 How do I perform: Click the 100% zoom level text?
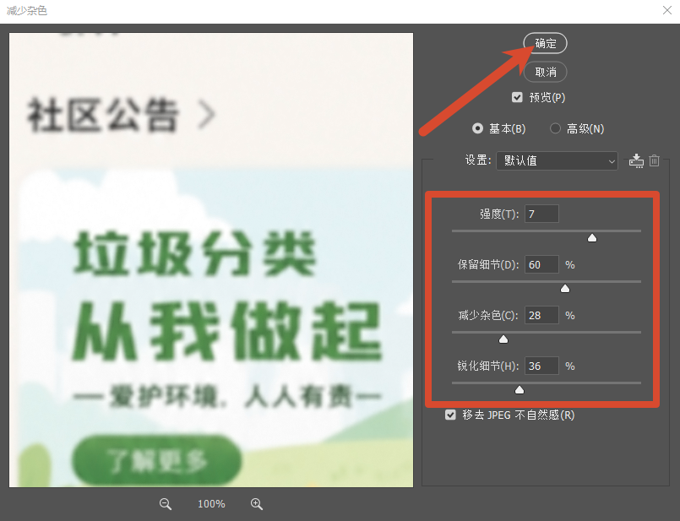(x=211, y=504)
